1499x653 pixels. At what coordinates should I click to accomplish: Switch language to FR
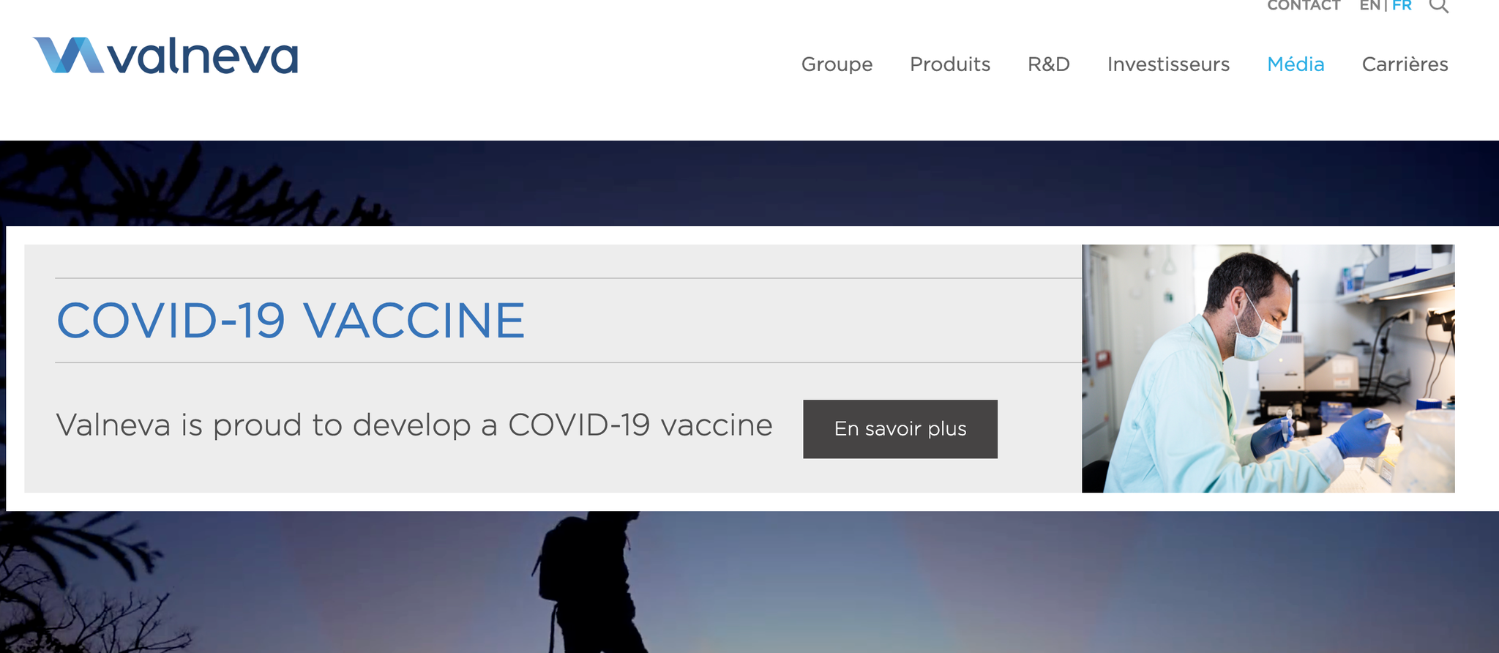tap(1402, 6)
